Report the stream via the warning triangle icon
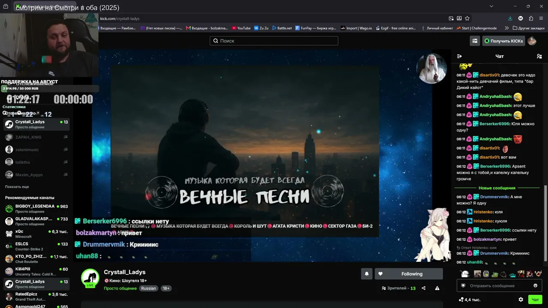This screenshot has width=548, height=308. pos(437,288)
